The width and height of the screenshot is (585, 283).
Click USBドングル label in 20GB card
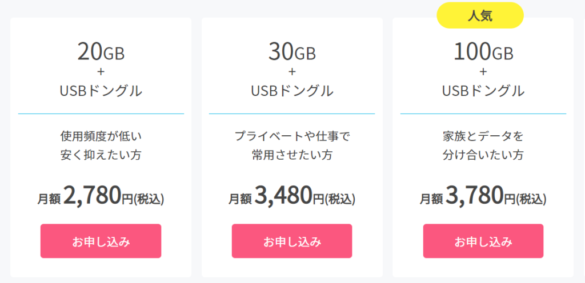[101, 91]
